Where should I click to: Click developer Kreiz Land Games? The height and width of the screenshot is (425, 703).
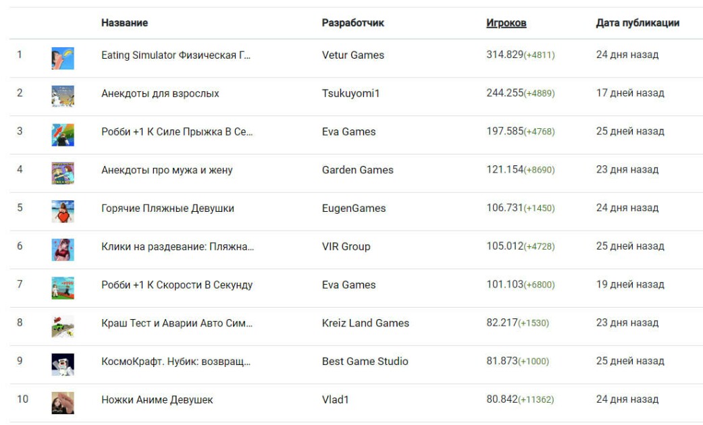pyautogui.click(x=365, y=323)
